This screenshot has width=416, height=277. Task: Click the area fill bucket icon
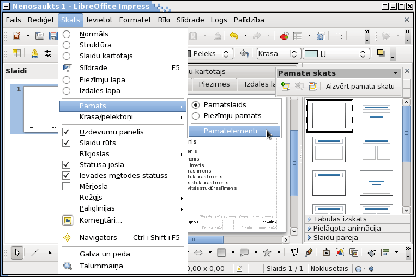(x=244, y=53)
